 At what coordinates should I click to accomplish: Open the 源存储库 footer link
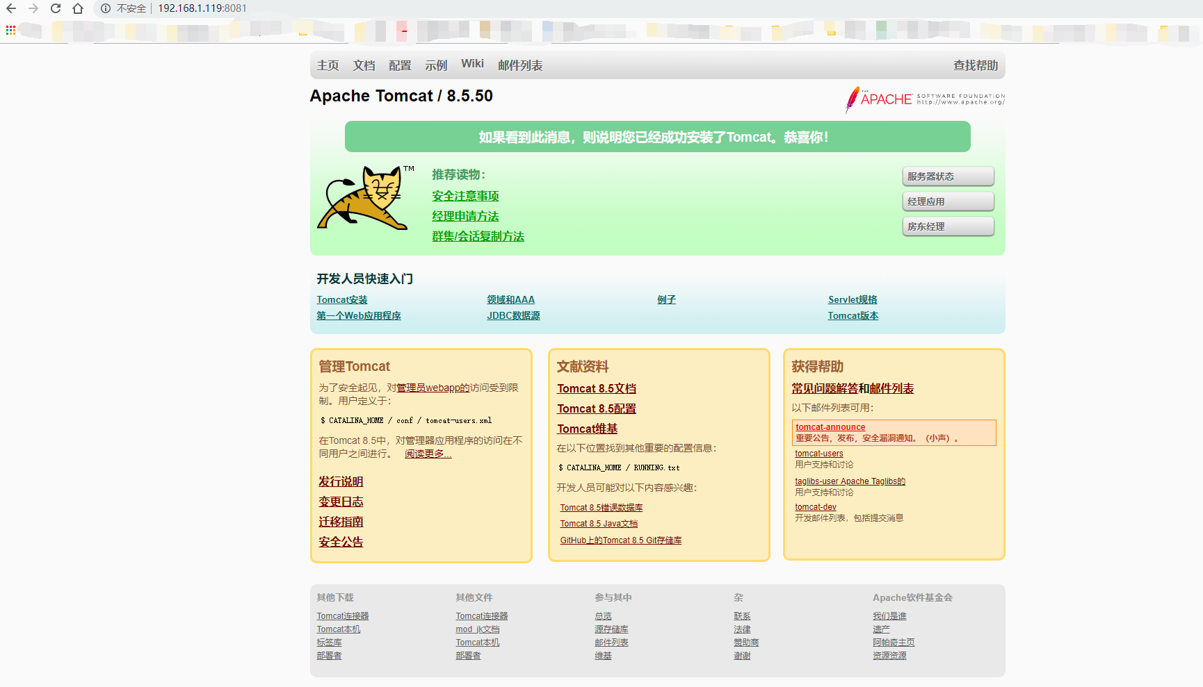(x=611, y=629)
